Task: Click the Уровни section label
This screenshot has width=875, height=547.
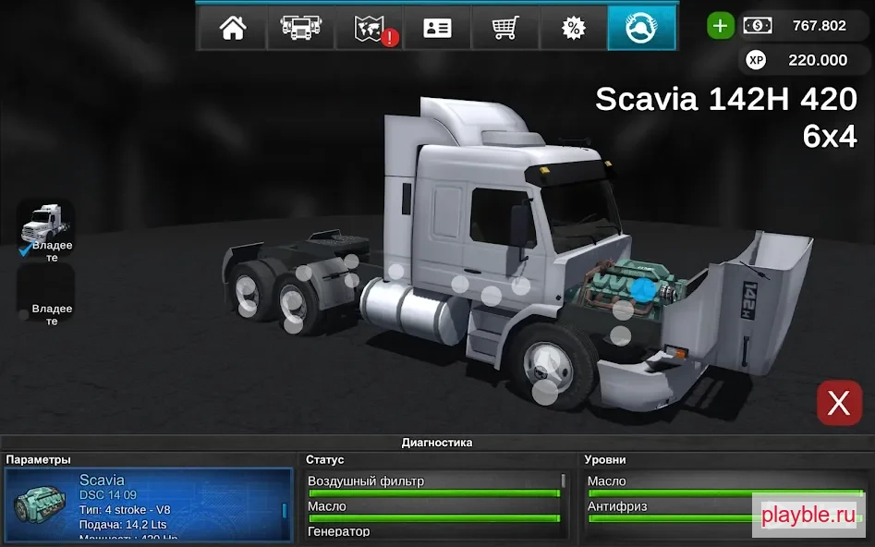Action: (x=605, y=459)
